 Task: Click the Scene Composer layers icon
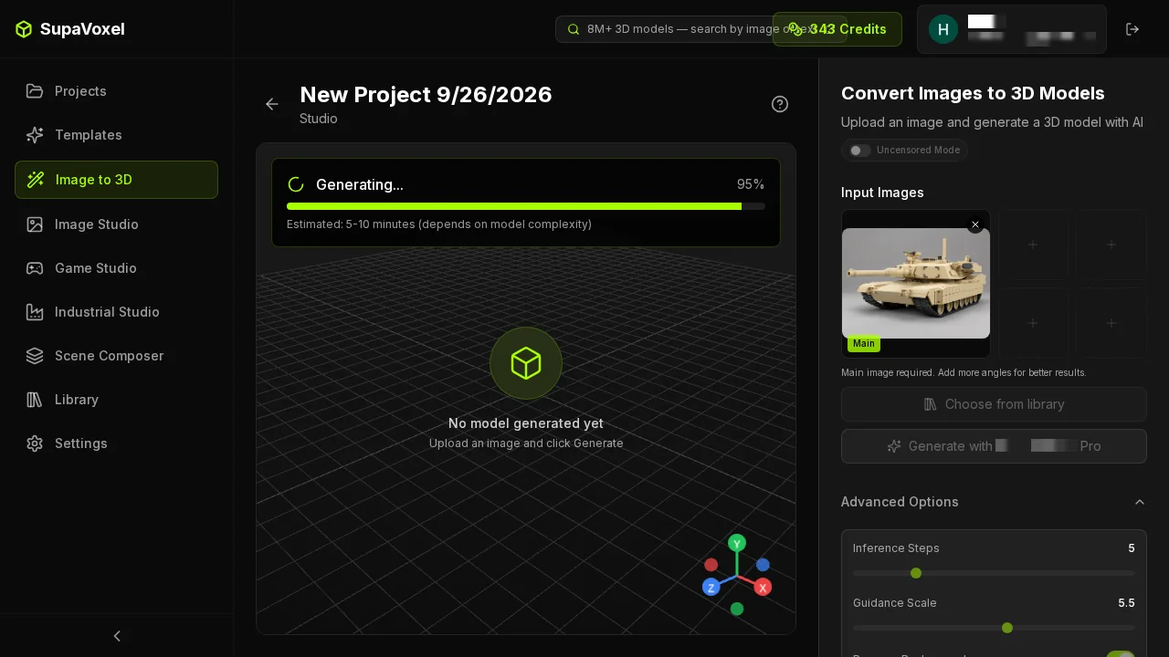35,356
